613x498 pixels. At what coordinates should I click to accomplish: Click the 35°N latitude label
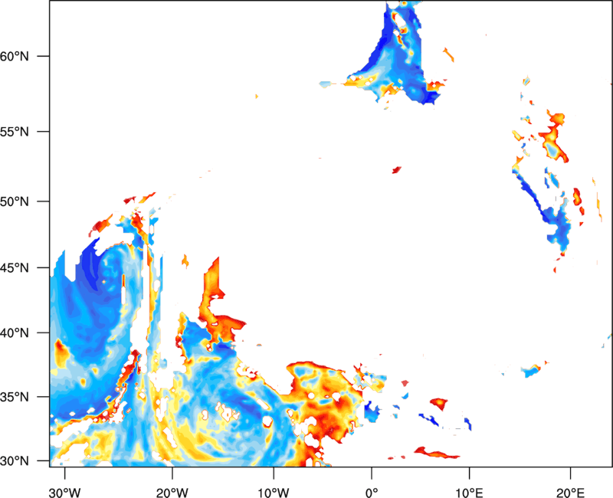coord(15,397)
